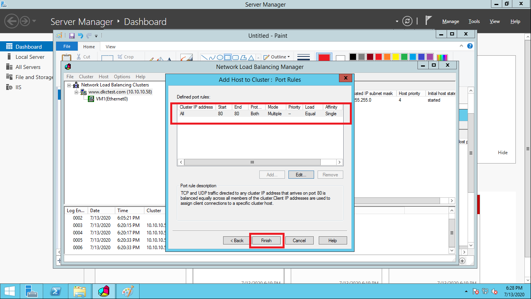Collapse the Network Load Balancing Clusters tree node
The image size is (531, 299).
pyautogui.click(x=69, y=85)
